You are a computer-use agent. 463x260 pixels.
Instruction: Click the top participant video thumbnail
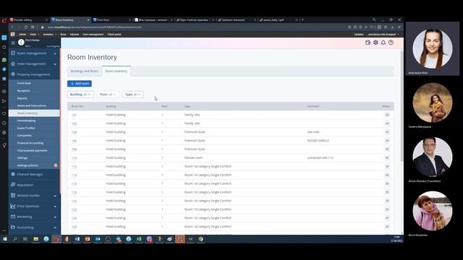coord(433,48)
